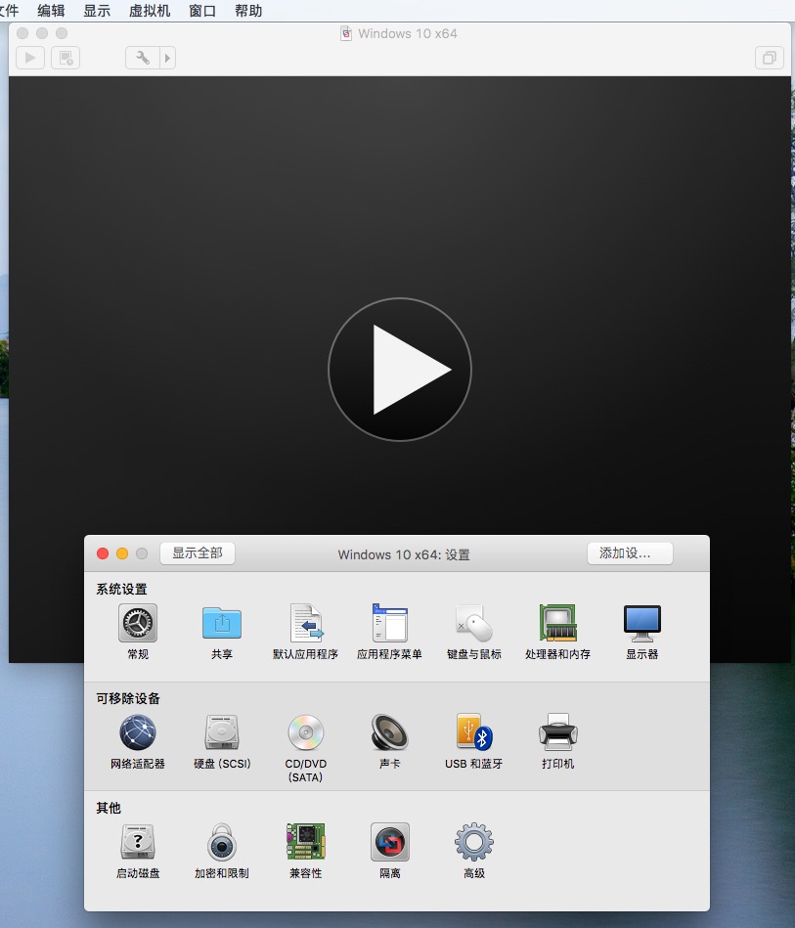Click the Windows 10 x64 title document icon
This screenshot has height=928, width=795.
tap(346, 33)
